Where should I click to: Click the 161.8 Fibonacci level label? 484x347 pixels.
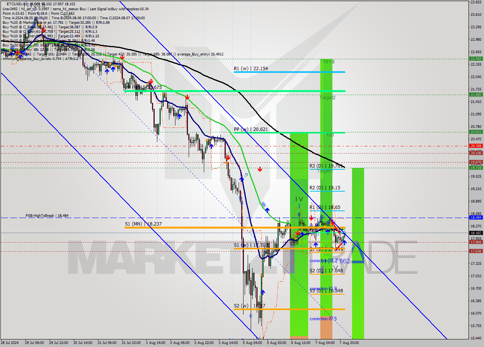tap(328, 61)
